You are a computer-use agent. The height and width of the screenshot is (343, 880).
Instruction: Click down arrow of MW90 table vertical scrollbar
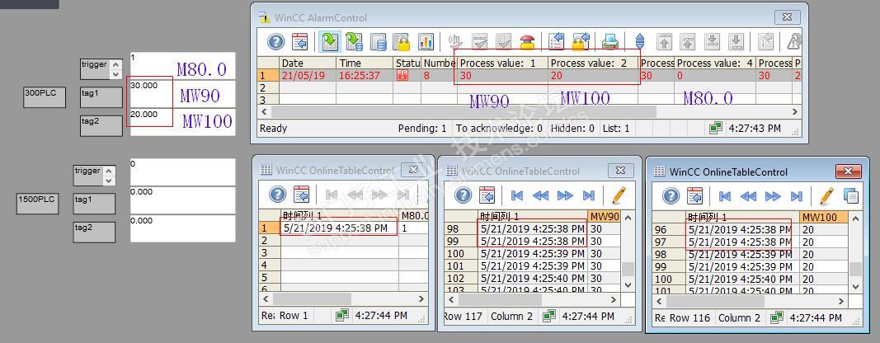[628, 284]
